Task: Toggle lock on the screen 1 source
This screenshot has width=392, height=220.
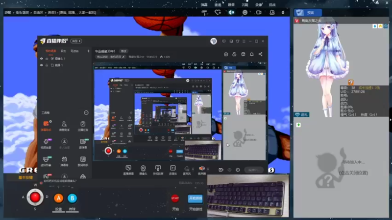Action: (x=47, y=65)
